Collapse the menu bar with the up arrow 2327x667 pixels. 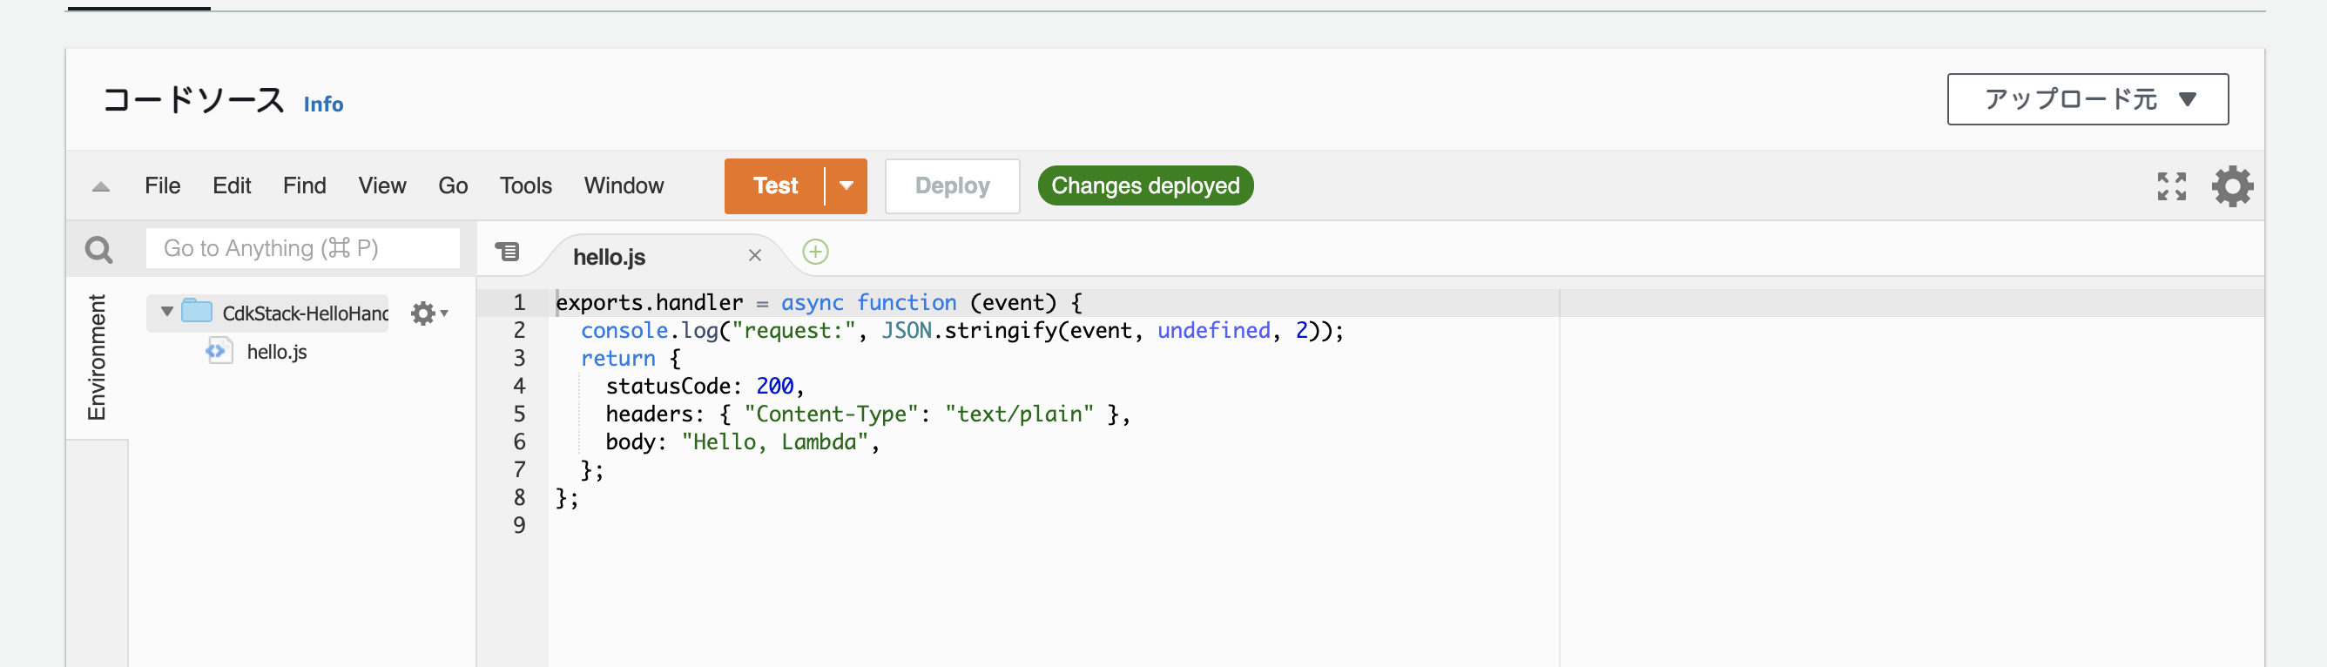(x=100, y=187)
